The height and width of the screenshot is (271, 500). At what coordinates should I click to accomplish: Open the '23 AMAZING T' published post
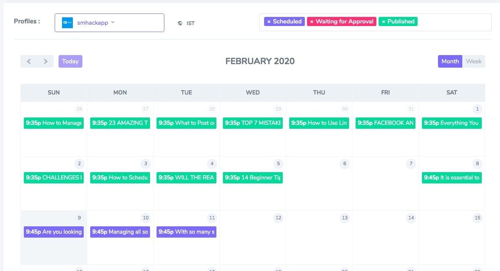point(120,123)
